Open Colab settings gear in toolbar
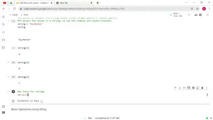This screenshot has width=213, height=120. (200, 15)
